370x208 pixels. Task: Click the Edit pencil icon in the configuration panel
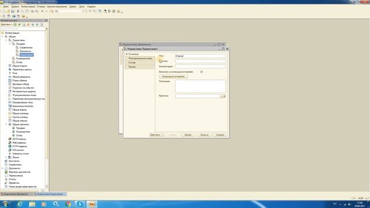[x=20, y=24]
